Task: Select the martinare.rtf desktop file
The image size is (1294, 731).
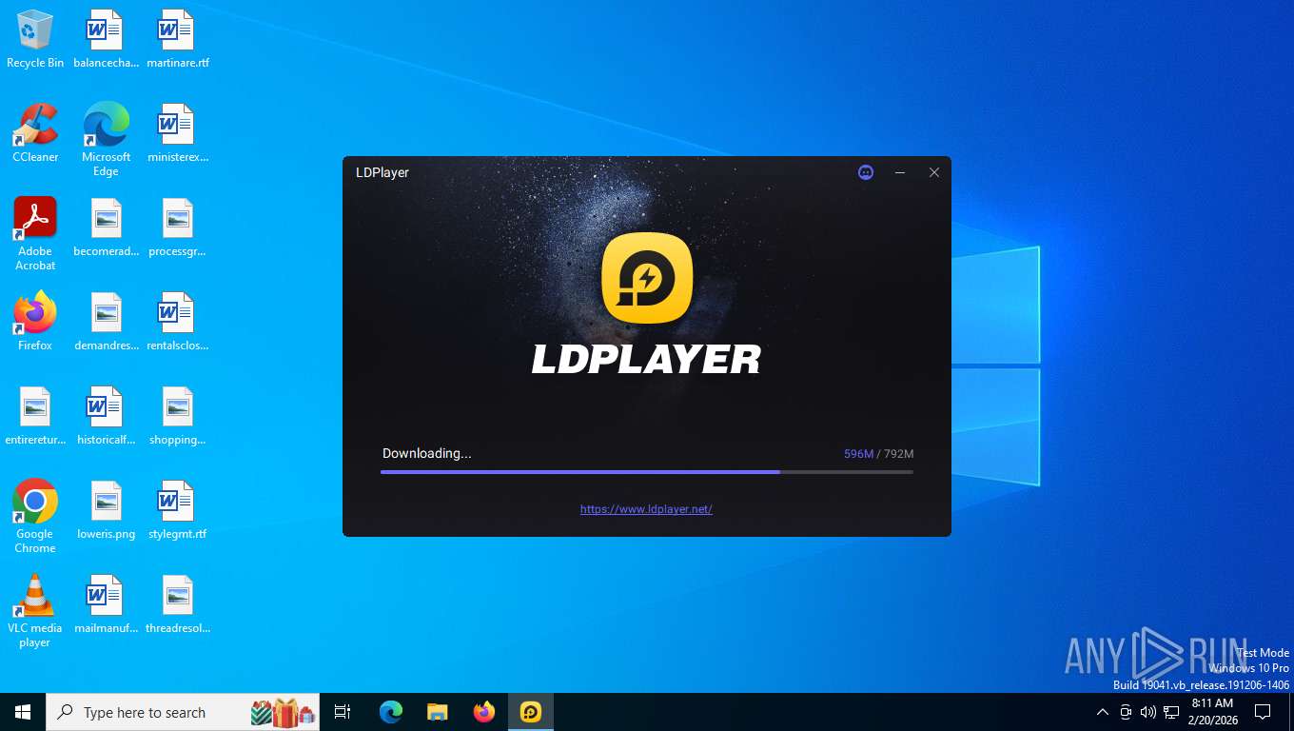Action: (x=177, y=40)
